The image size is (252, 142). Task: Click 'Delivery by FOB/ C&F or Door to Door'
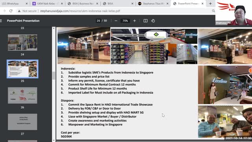click(94, 108)
